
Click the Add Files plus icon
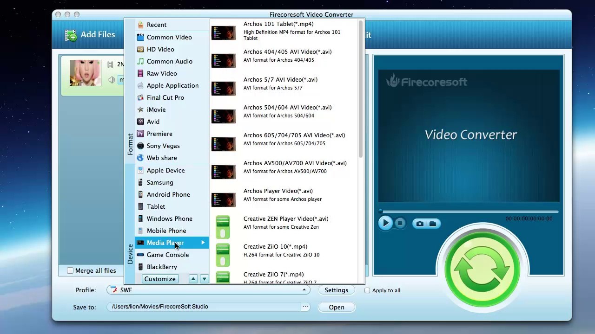point(71,35)
